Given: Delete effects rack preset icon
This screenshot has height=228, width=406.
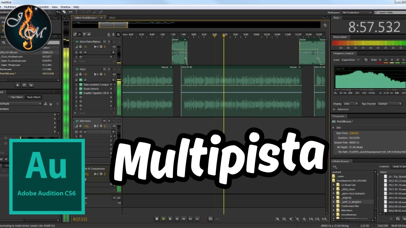Looking at the screenshot, I should click(51, 104).
